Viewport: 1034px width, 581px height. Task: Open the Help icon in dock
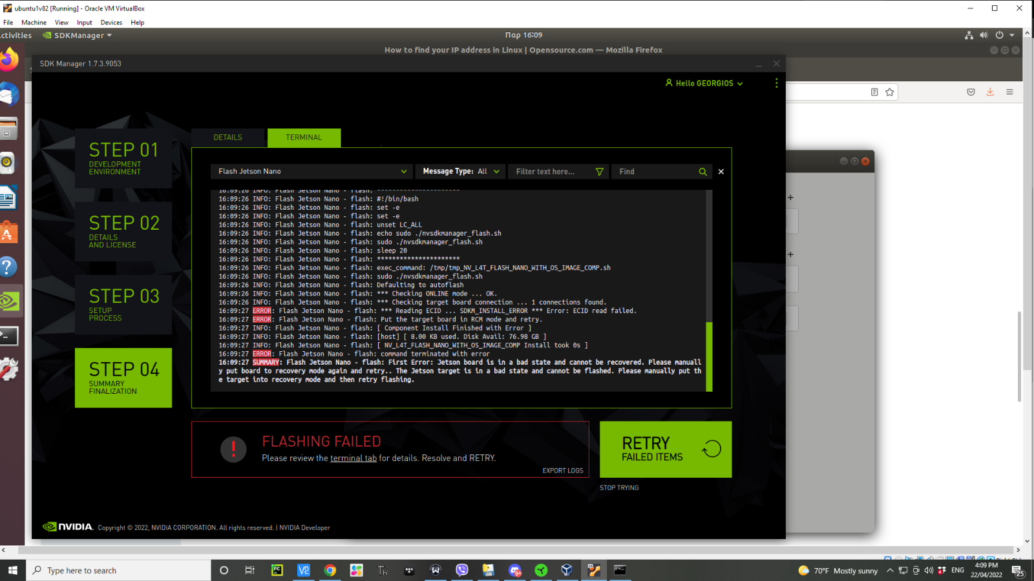point(8,267)
